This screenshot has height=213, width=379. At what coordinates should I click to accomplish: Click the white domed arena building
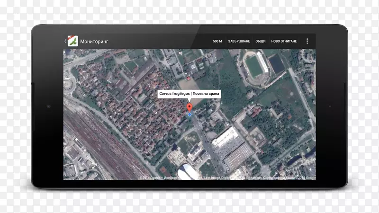(x=187, y=171)
